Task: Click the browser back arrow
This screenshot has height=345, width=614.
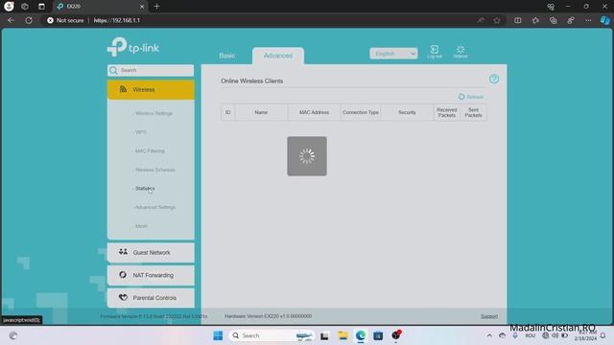Action: (11, 20)
